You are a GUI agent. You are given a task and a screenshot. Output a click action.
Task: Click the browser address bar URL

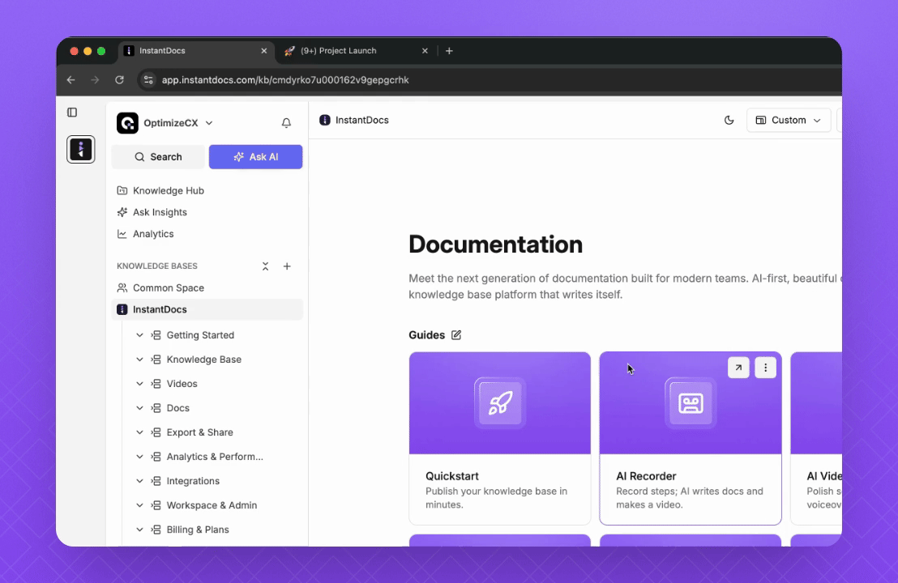click(x=285, y=80)
